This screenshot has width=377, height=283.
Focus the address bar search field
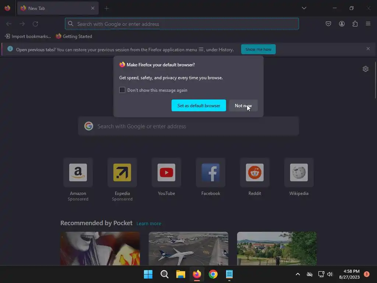point(182,24)
